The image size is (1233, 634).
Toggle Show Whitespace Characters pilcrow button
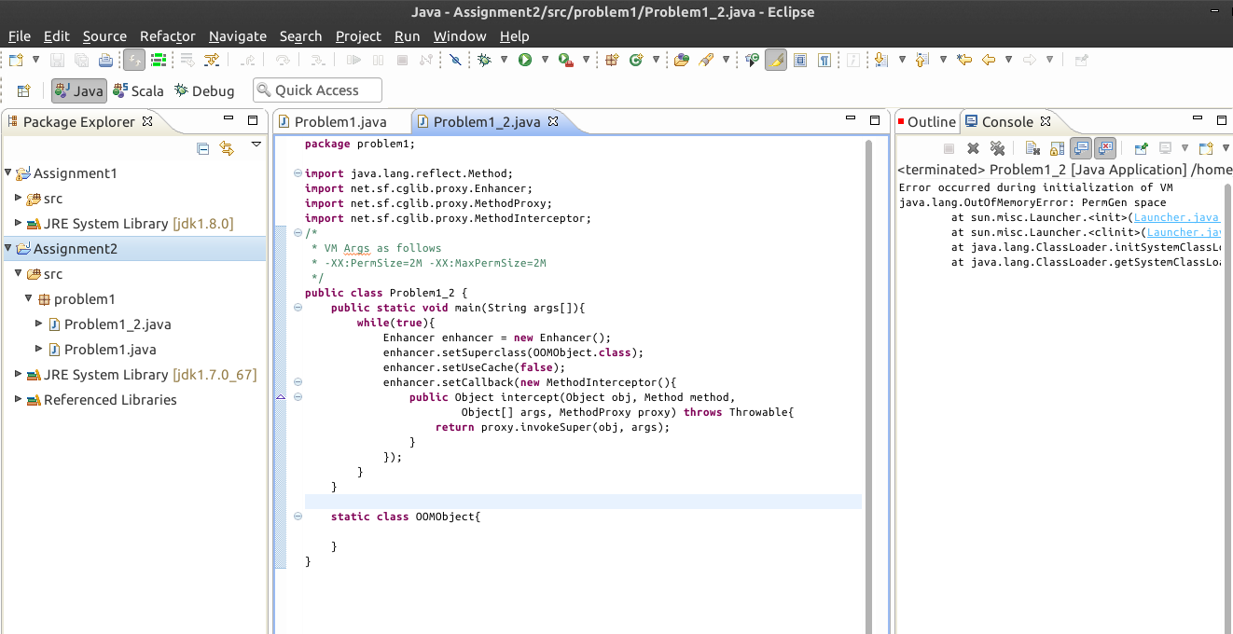point(824,60)
